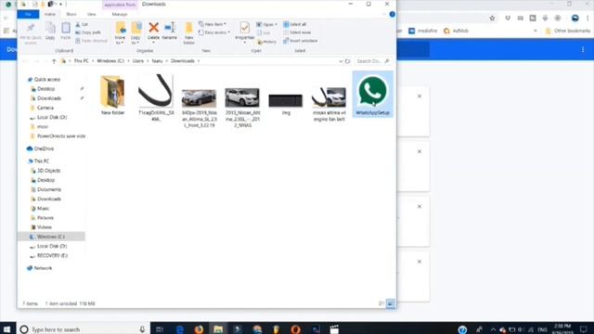Create a New folder from ribbon
Viewport: 594px width, 334px height.
[x=188, y=33]
